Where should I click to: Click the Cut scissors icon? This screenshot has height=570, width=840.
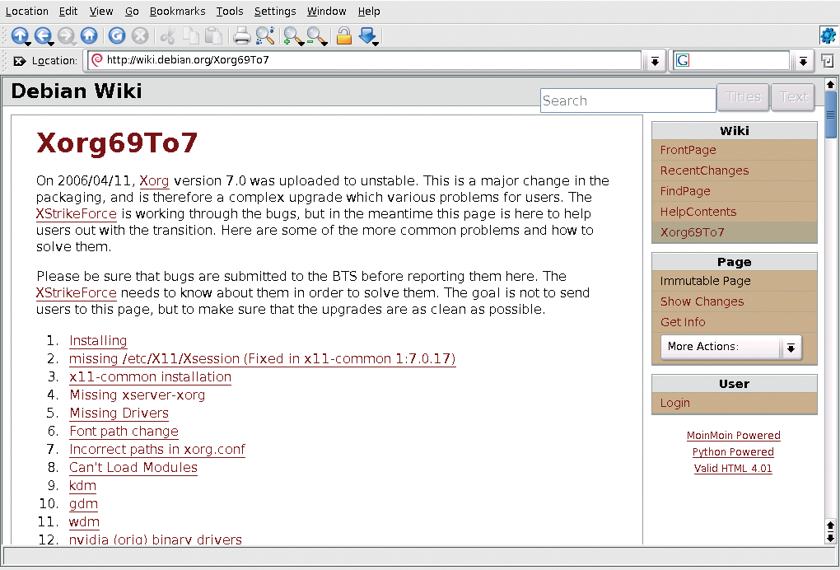[168, 36]
